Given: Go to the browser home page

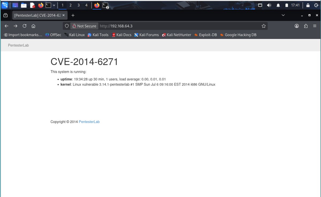Looking at the screenshot, I should (33, 26).
